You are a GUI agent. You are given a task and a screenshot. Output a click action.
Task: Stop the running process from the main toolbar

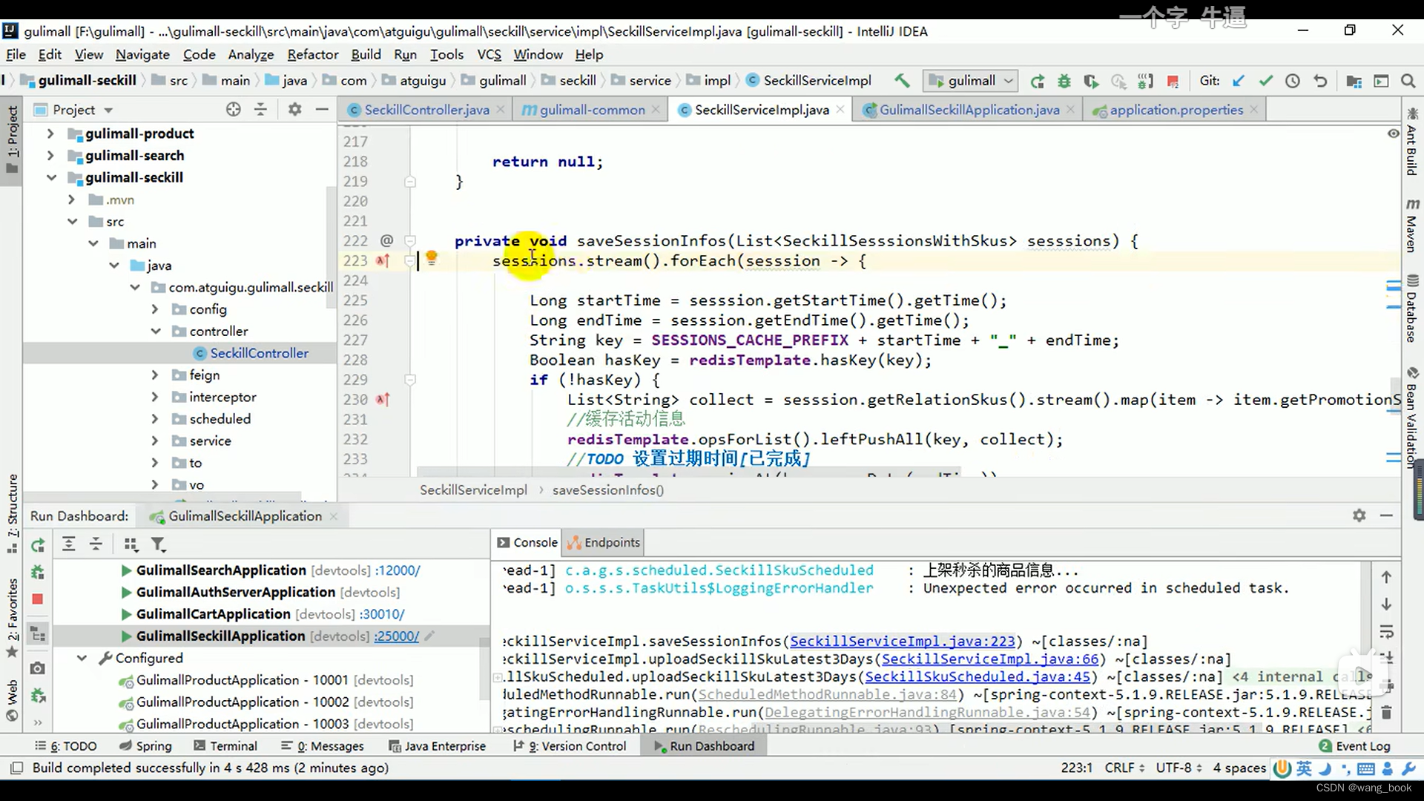[1173, 81]
